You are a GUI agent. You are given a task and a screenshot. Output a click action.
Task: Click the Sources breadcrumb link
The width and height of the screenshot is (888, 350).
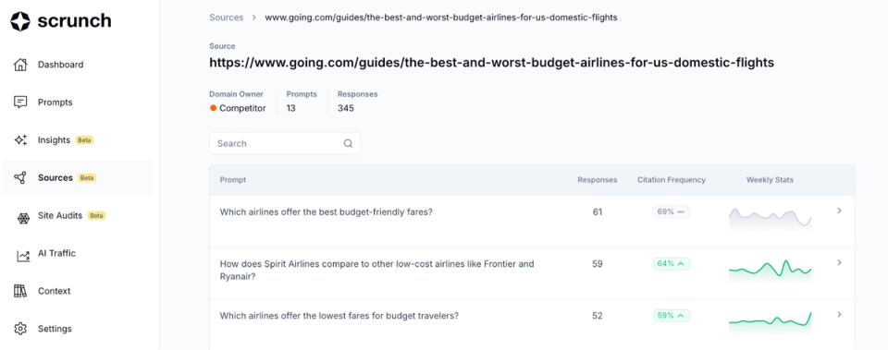pyautogui.click(x=226, y=18)
